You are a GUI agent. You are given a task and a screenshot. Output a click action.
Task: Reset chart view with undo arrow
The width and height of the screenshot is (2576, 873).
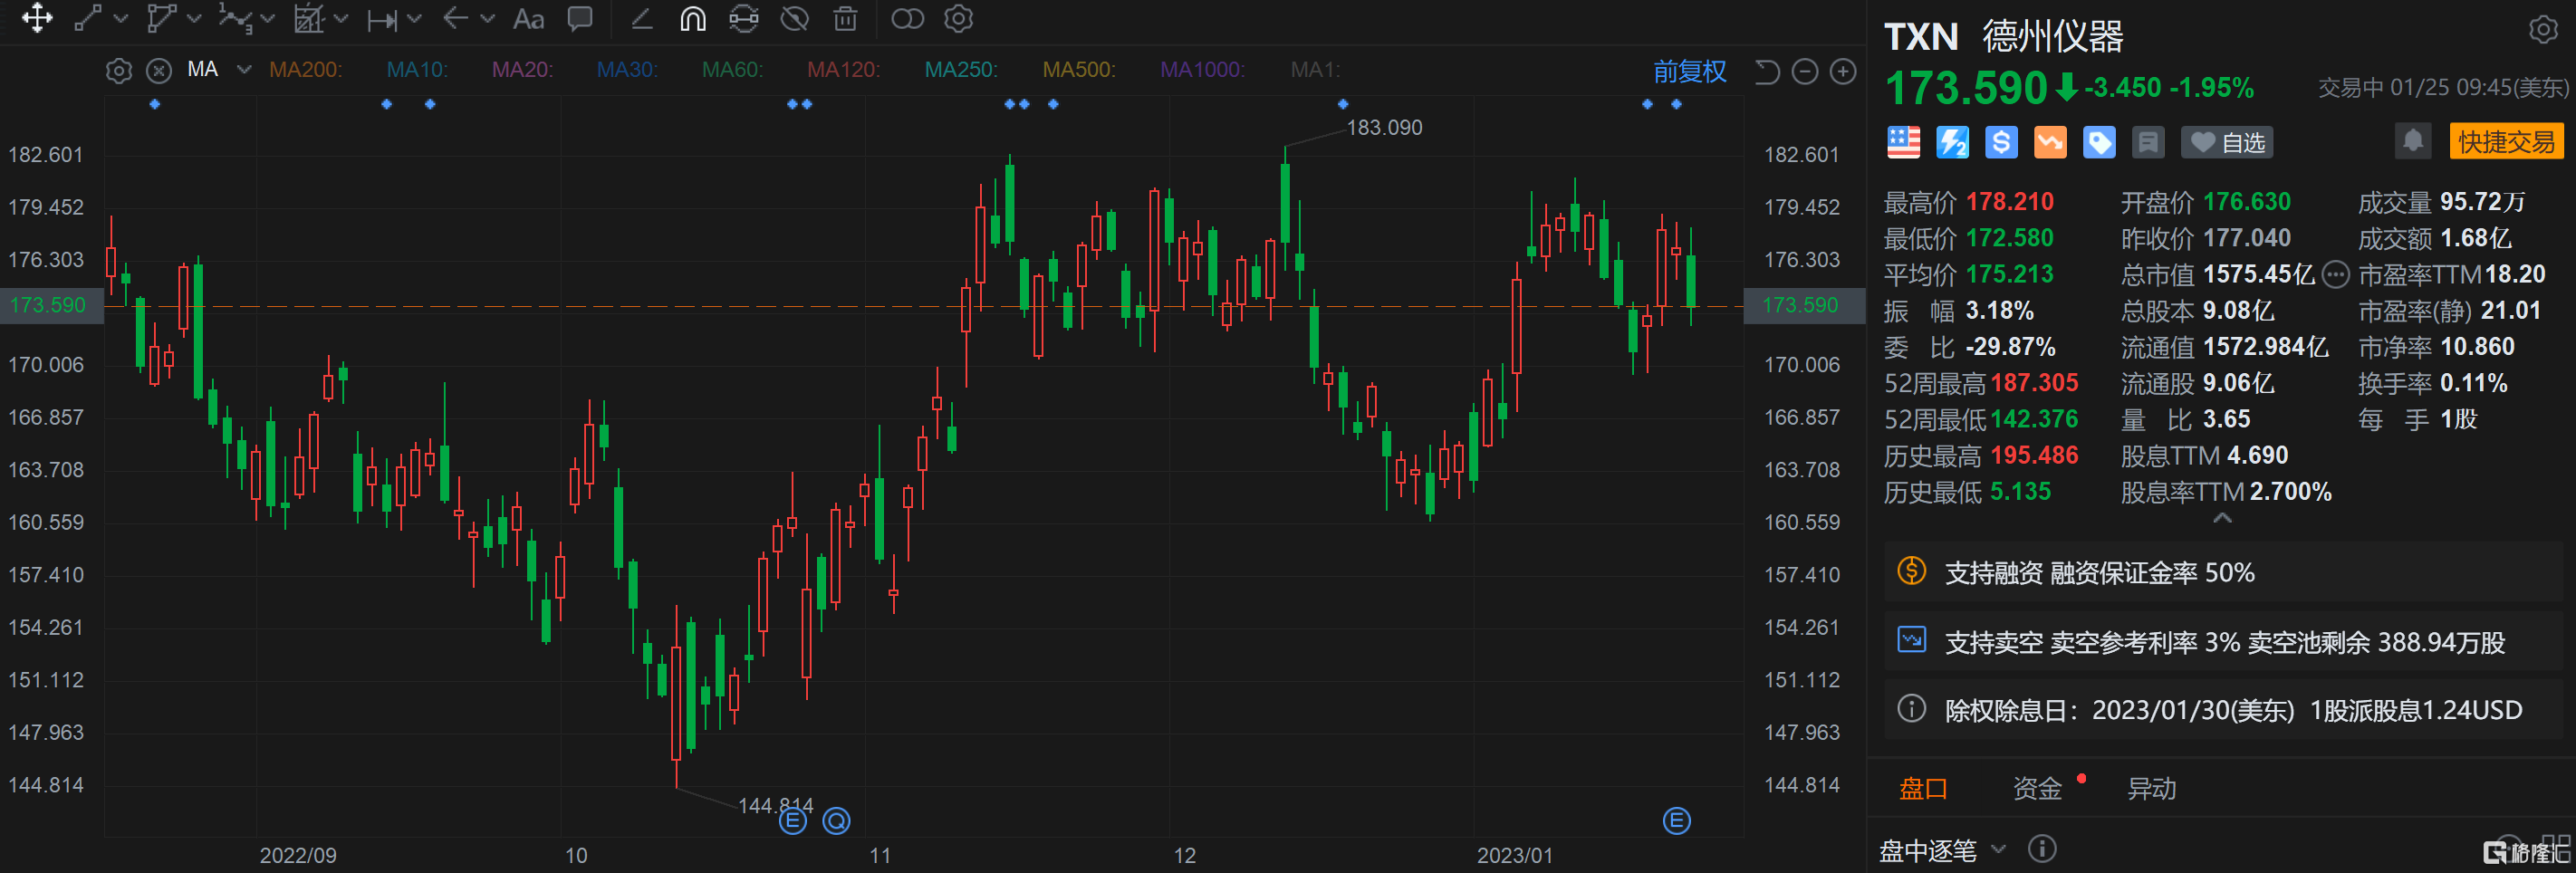(x=1767, y=72)
